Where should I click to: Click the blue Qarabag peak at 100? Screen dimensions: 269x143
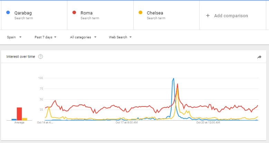tap(173, 79)
